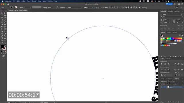Image resolution: width=184 pixels, height=103 pixels.
Task: Switch to the Gradient tab
Action: (x=177, y=78)
